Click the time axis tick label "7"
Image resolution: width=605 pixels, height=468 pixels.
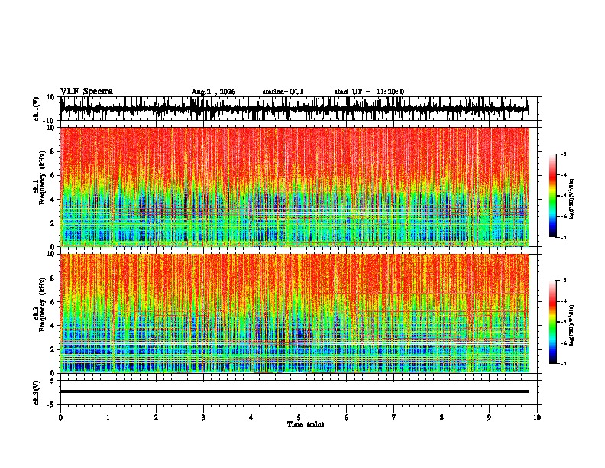pos(394,418)
